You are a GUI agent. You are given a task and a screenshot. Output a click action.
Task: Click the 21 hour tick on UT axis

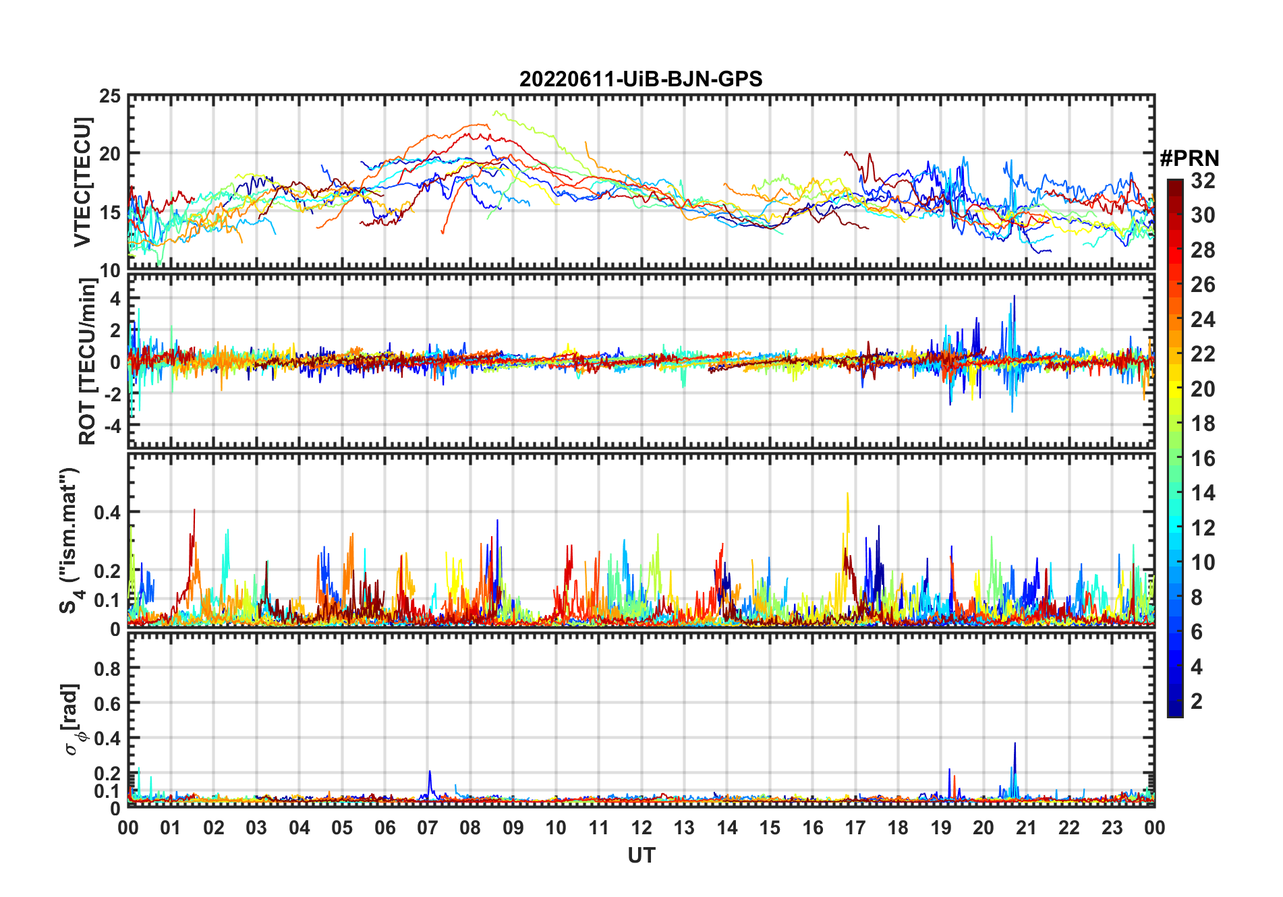[1026, 828]
